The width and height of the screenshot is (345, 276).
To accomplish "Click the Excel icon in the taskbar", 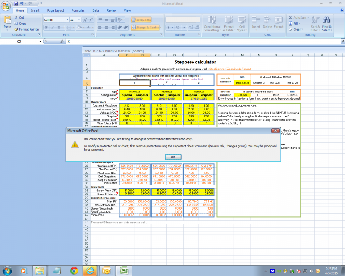I will (x=123, y=270).
